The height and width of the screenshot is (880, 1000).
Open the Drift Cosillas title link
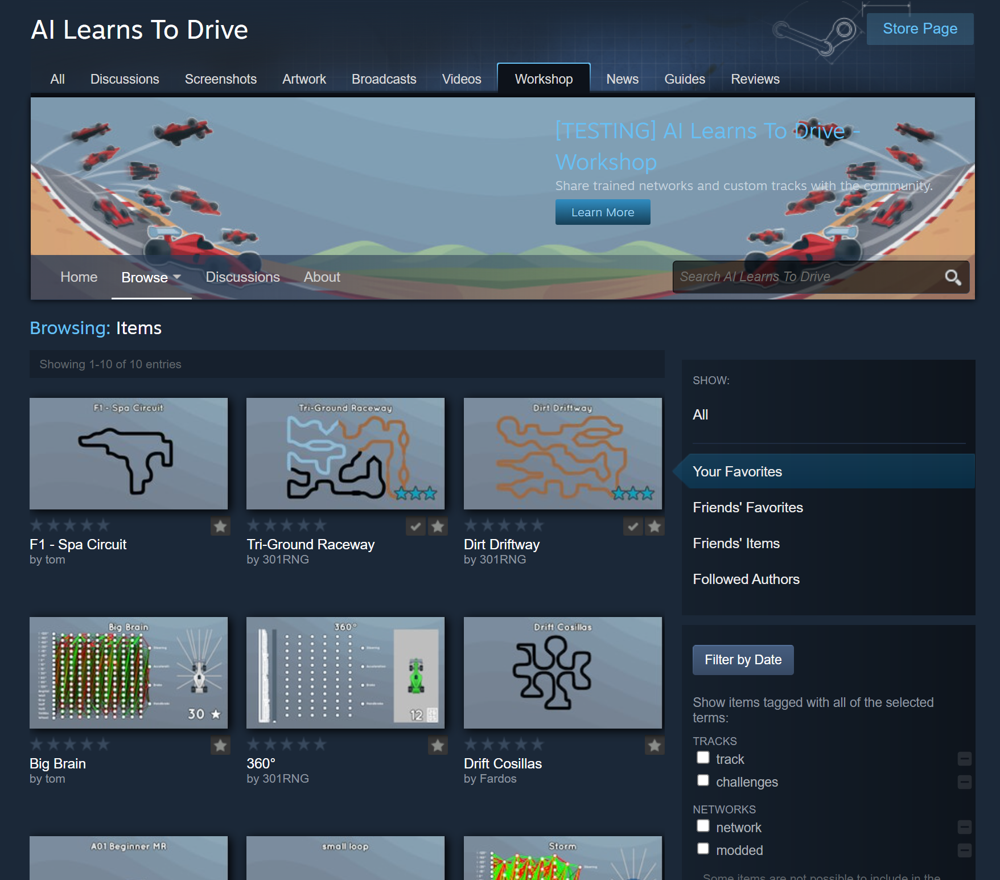503,764
